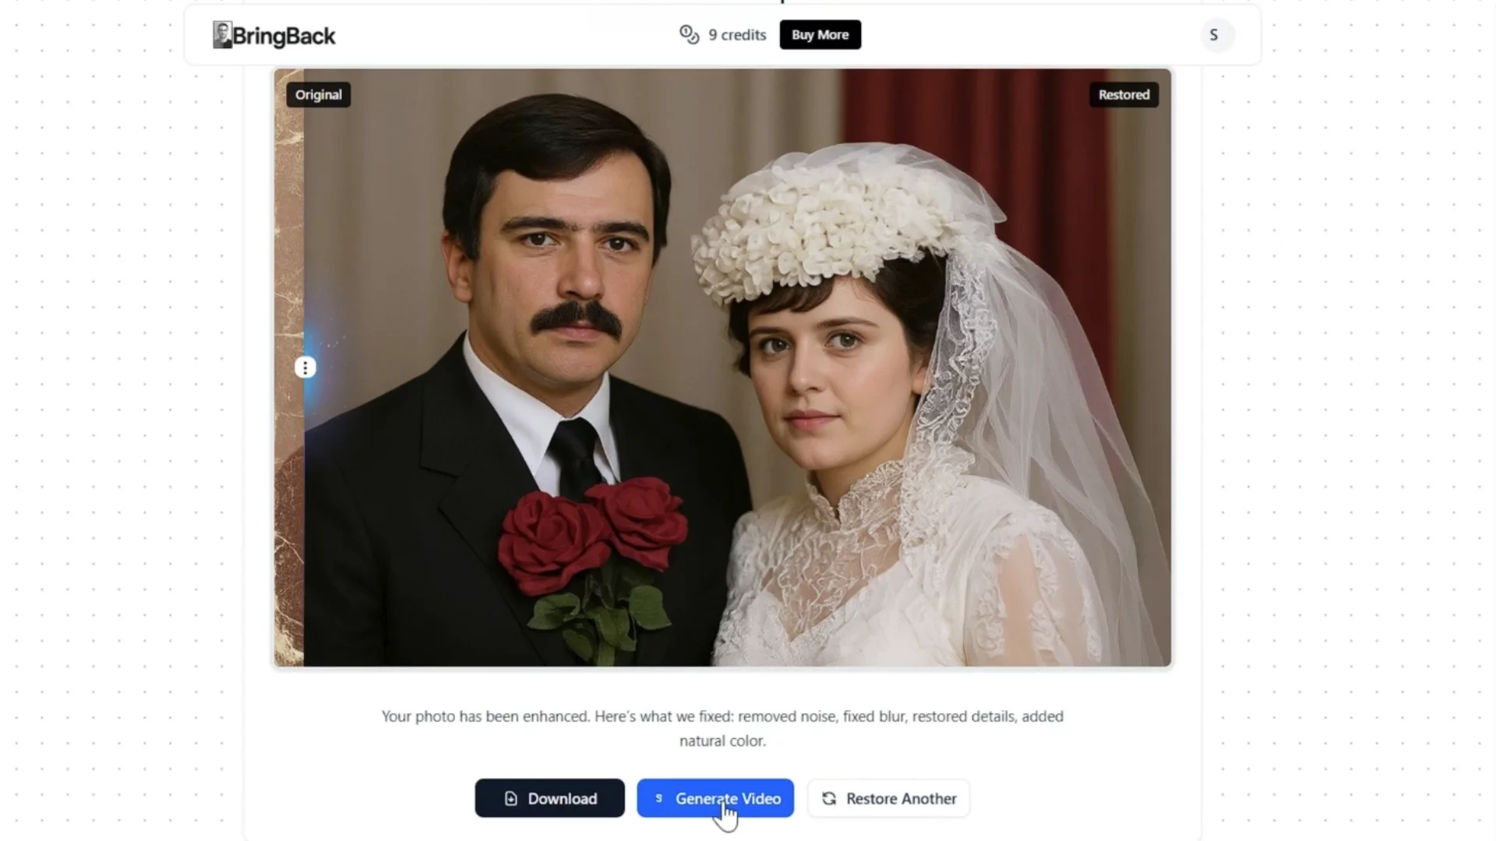Click the file icon on Download button
The width and height of the screenshot is (1496, 841).
(510, 799)
